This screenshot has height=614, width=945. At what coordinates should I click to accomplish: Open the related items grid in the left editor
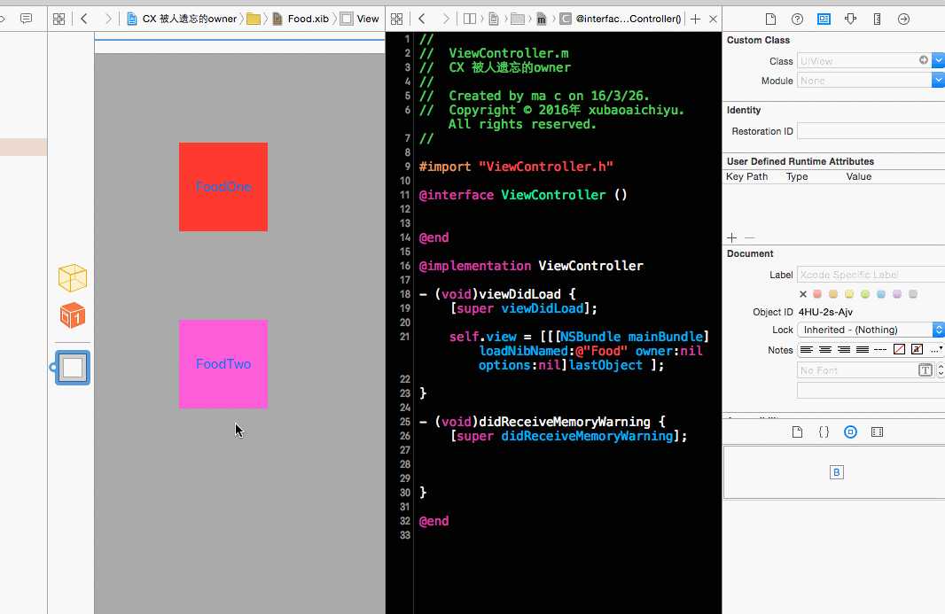tap(59, 19)
